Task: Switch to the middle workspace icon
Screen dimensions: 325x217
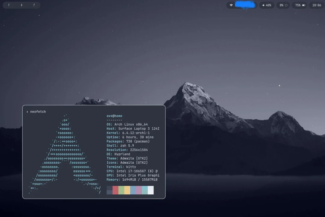Action: [x=21, y=5]
